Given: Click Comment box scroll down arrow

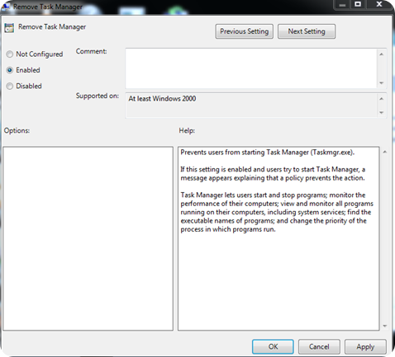Looking at the screenshot, I should (382, 83).
